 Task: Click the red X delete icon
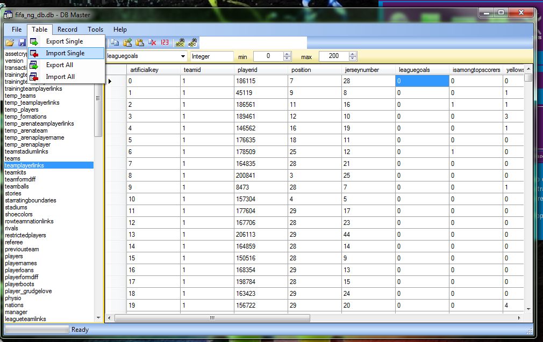coord(153,42)
